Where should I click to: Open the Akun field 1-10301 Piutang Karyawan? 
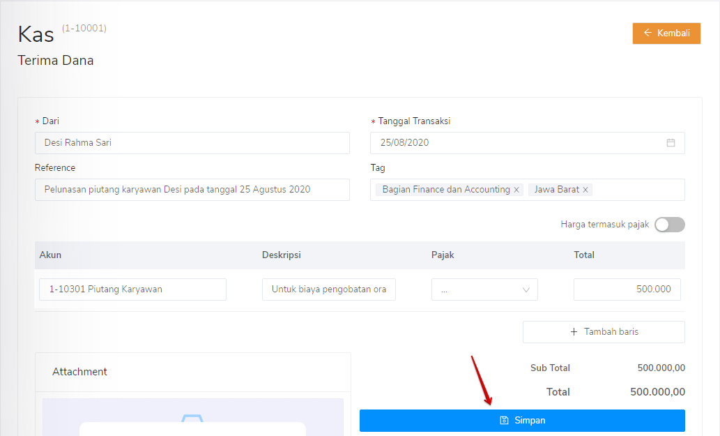coord(132,290)
